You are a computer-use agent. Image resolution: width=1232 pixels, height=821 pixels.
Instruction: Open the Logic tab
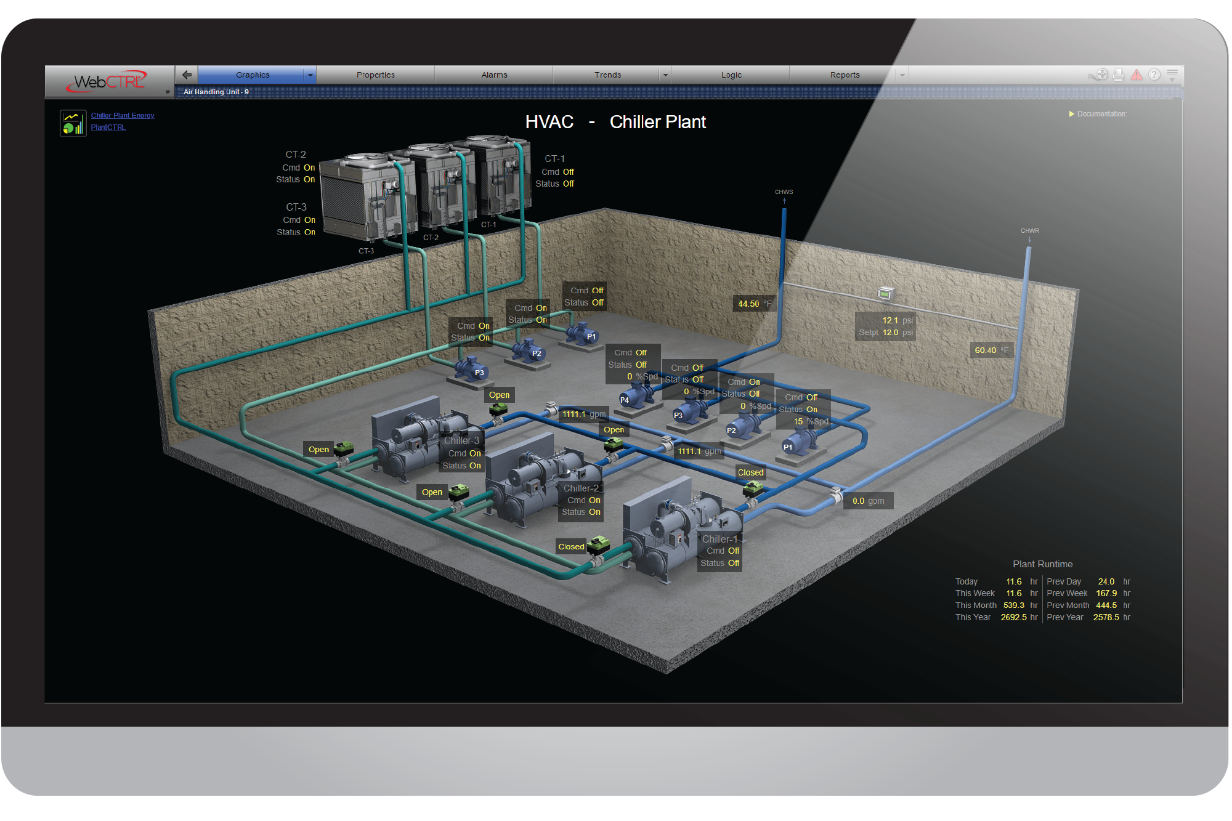click(x=731, y=75)
